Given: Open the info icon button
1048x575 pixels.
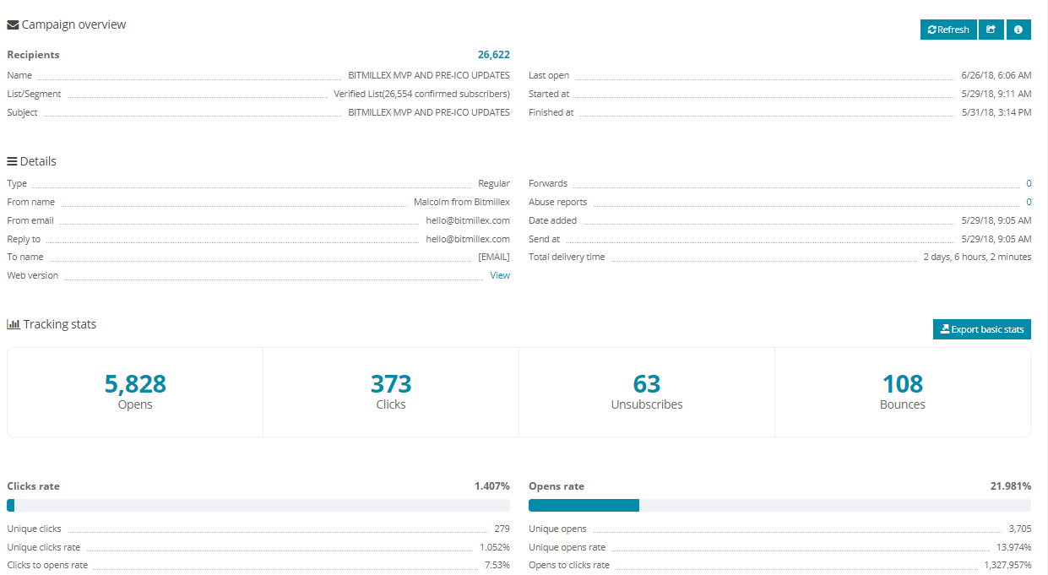Looking at the screenshot, I should pyautogui.click(x=1018, y=30).
